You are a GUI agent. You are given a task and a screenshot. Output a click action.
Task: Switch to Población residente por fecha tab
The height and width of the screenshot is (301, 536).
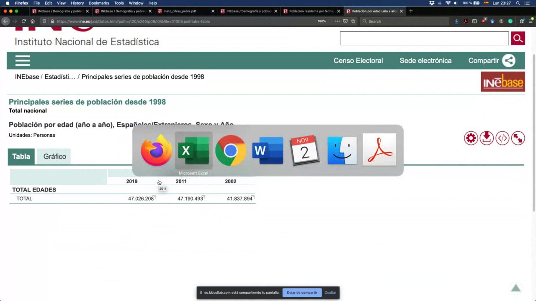pyautogui.click(x=312, y=11)
